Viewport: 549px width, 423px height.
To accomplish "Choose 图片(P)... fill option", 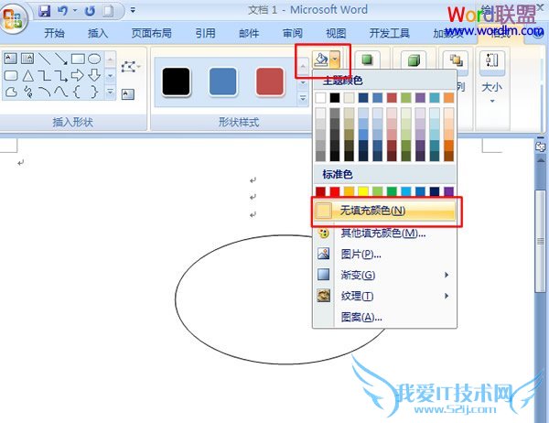I will 385,254.
